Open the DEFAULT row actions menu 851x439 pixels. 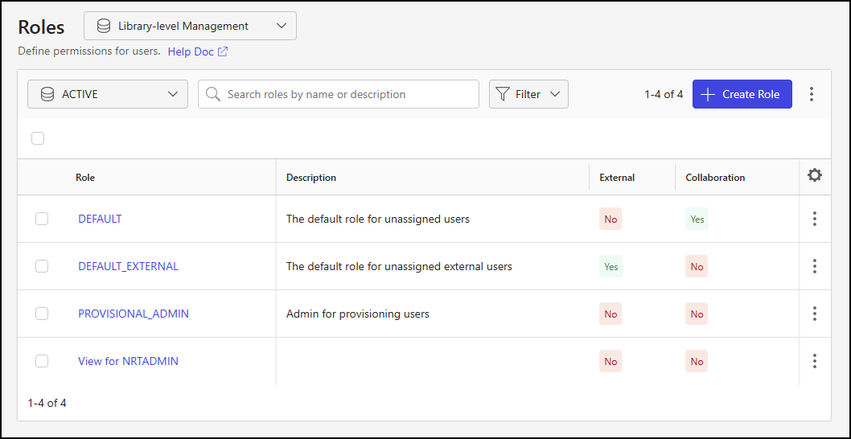coord(815,219)
